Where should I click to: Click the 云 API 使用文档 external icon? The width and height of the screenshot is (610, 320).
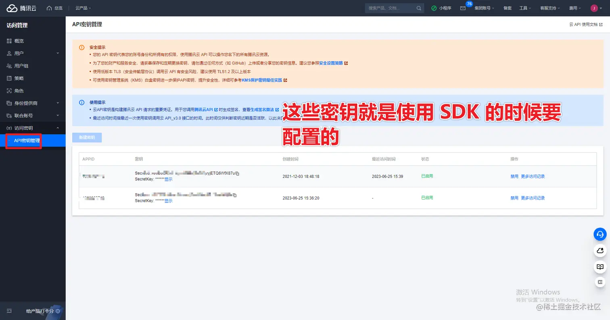pos(601,25)
